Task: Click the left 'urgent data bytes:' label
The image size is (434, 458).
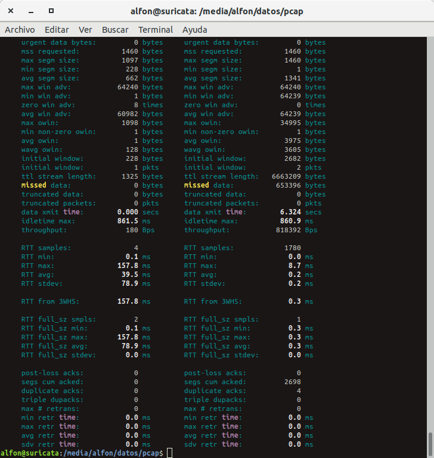Action: (58, 42)
